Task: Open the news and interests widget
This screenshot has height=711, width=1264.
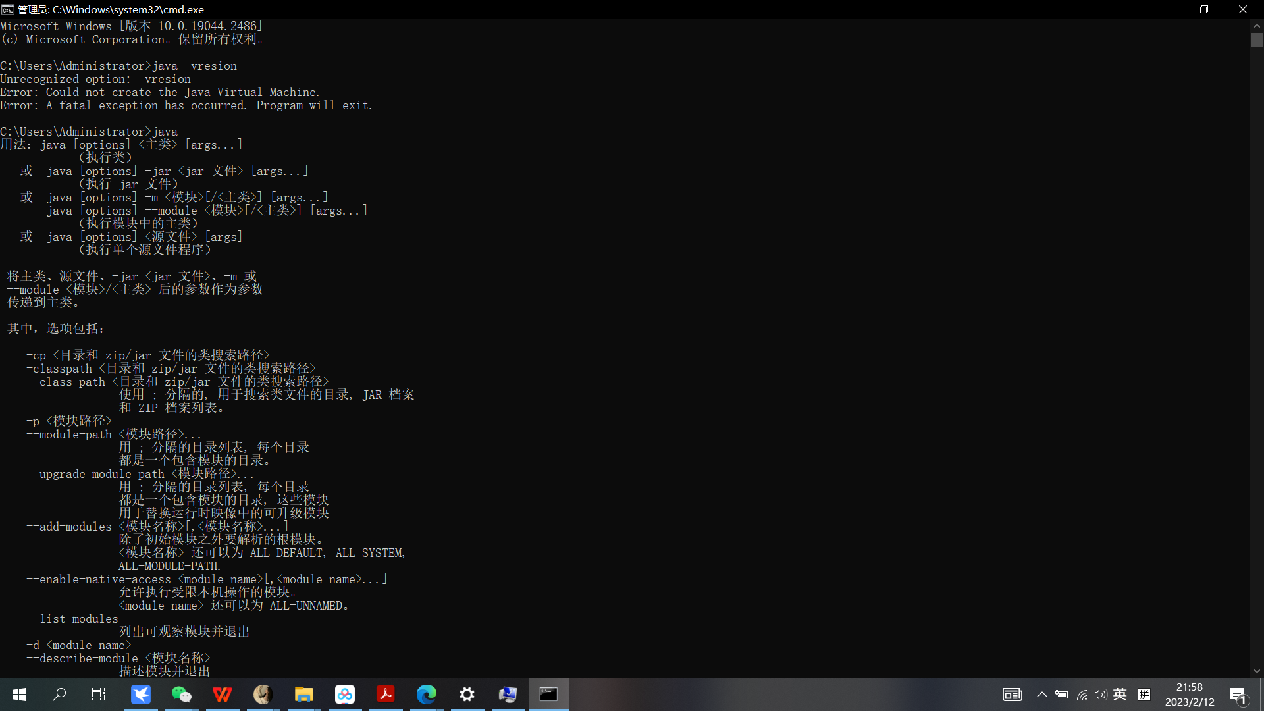Action: coord(1012,694)
